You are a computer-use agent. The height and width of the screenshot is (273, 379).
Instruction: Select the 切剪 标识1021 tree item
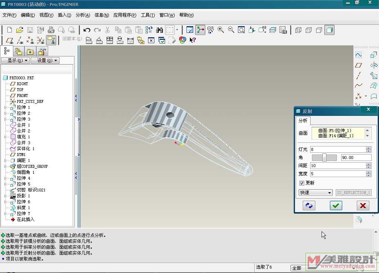point(31,190)
